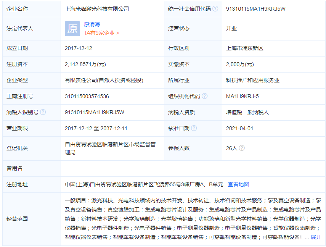Click establishment date 2017-12-12

pos(79,48)
